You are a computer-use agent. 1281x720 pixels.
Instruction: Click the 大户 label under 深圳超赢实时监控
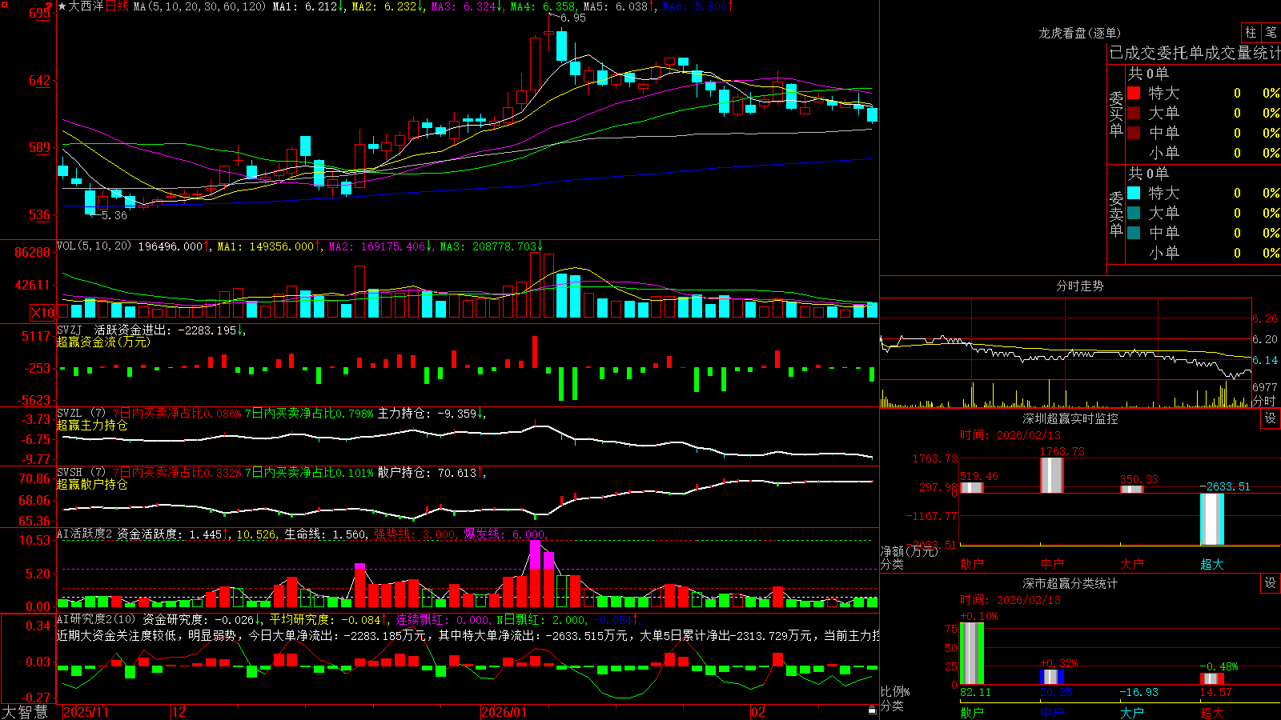click(x=1131, y=564)
